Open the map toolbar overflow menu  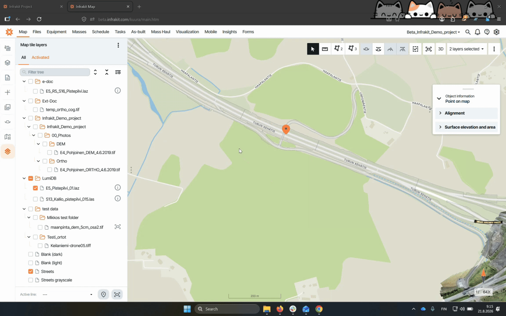click(494, 49)
